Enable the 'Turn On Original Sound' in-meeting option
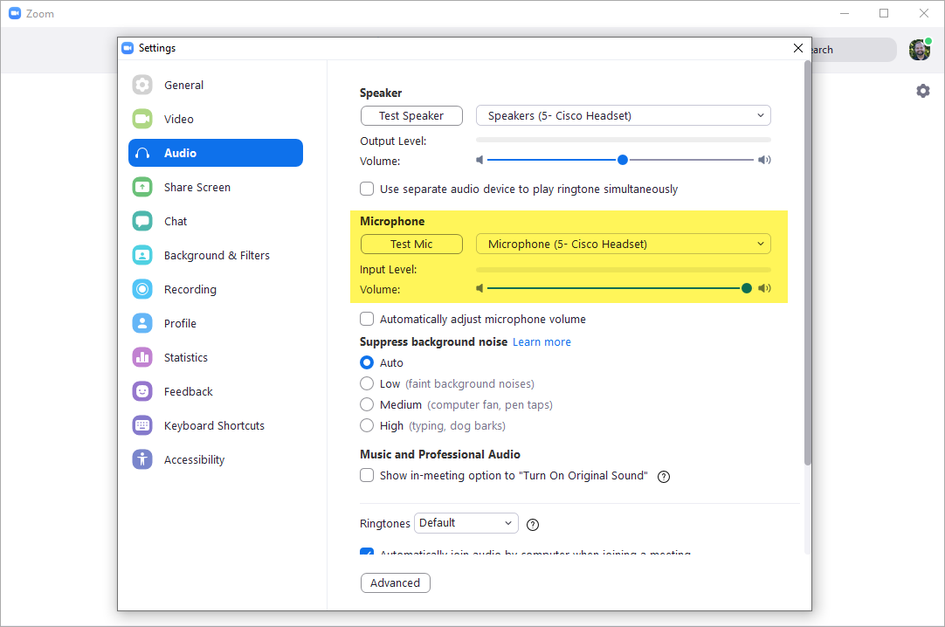 [x=366, y=476]
